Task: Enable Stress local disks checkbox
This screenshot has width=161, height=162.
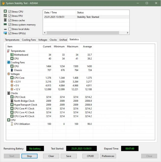Action: coord(10,29)
